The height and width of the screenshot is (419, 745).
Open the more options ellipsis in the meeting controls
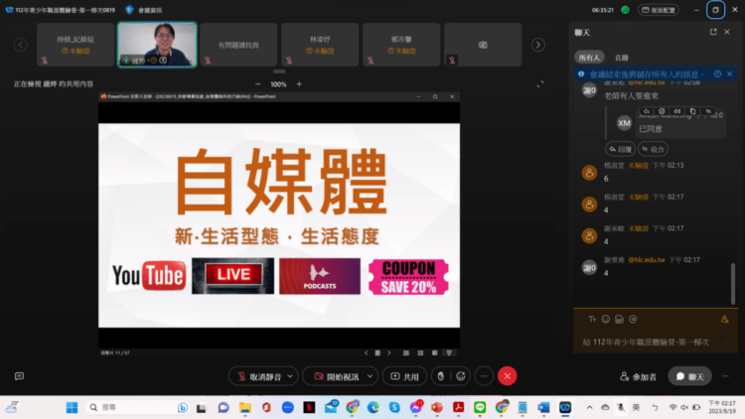[x=484, y=376]
